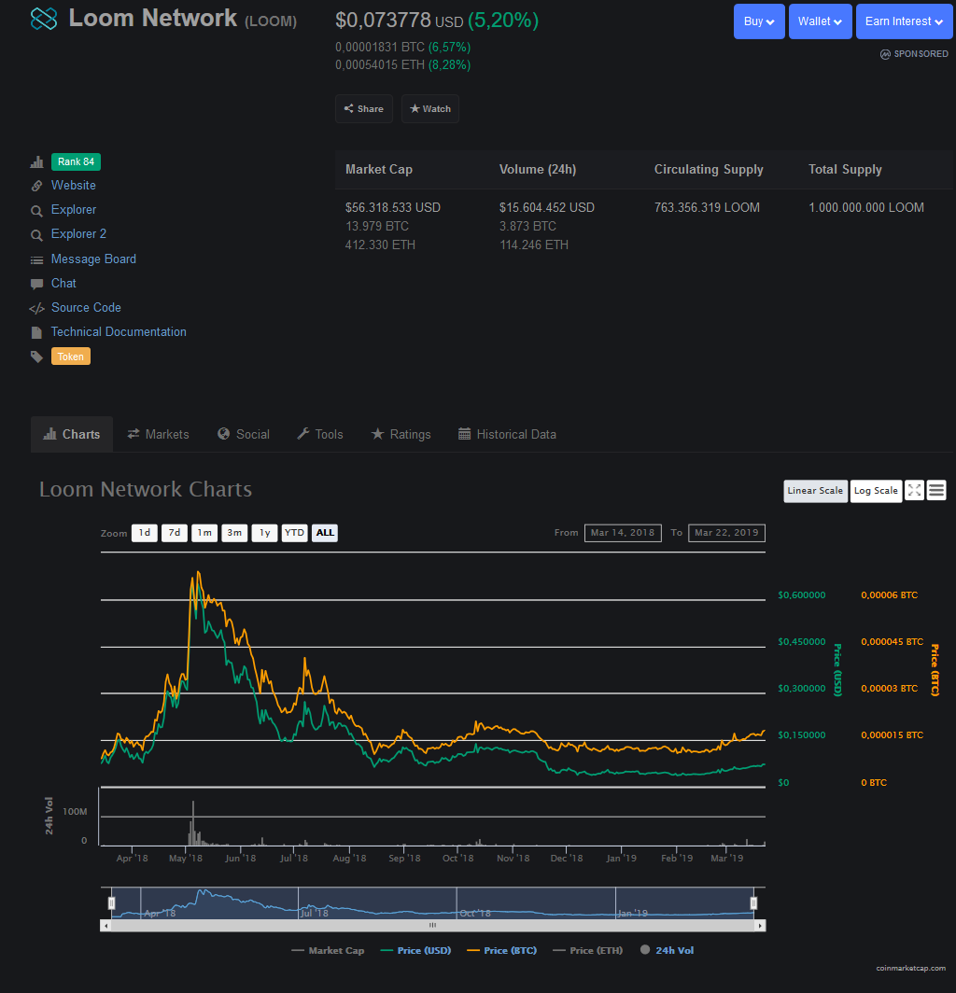Click the link chain icon beside Website
The image size is (956, 993).
[36, 186]
